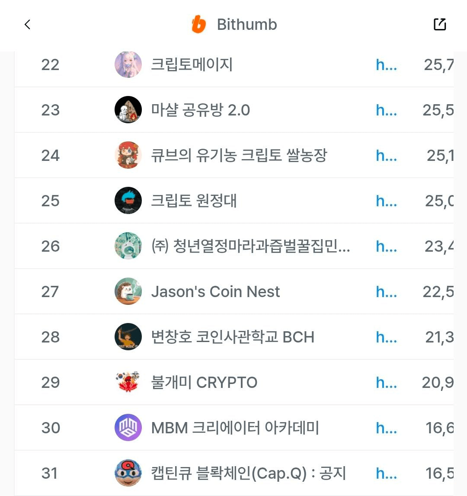Click the 캡틴큐 블락체인 avatar icon
This screenshot has width=467, height=496.
128,473
